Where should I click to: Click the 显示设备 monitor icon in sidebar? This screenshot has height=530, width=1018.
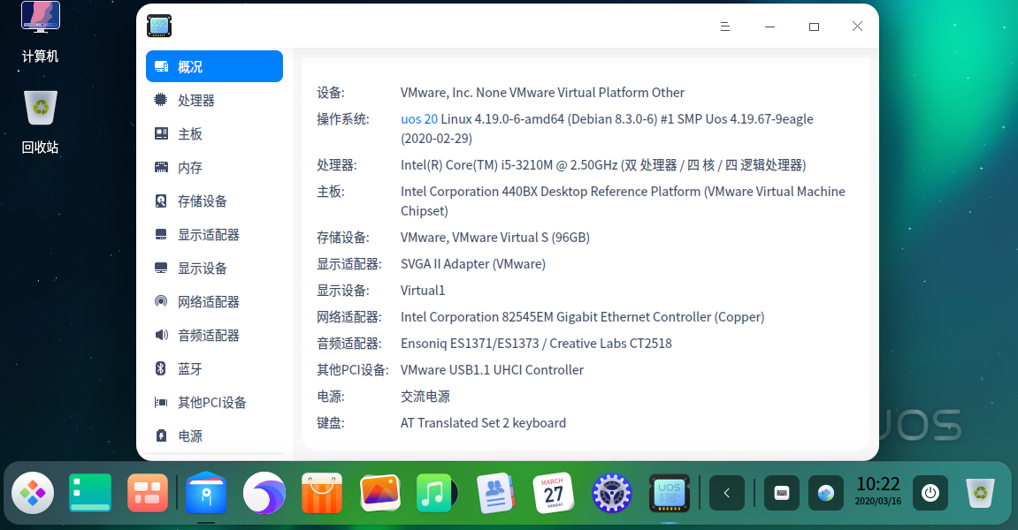(161, 268)
